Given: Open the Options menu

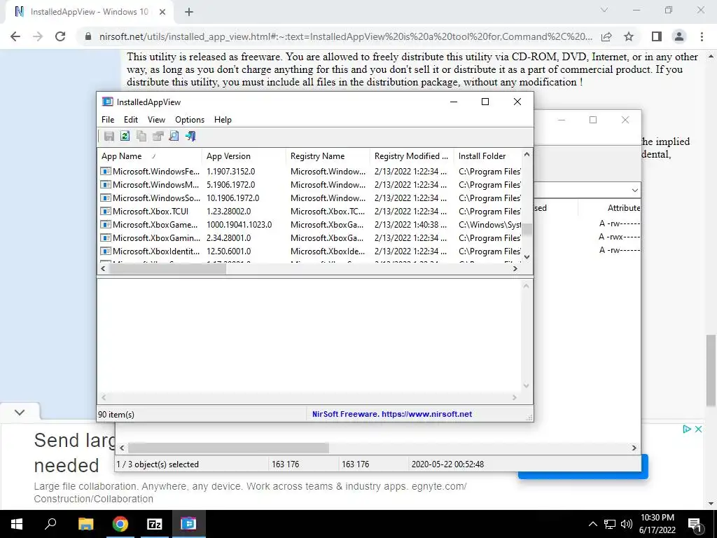Looking at the screenshot, I should point(190,119).
